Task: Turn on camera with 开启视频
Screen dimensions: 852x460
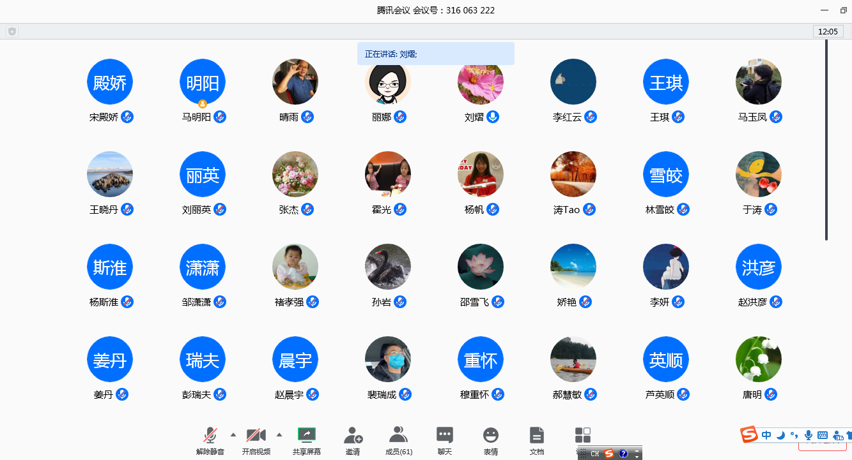Action: point(256,436)
